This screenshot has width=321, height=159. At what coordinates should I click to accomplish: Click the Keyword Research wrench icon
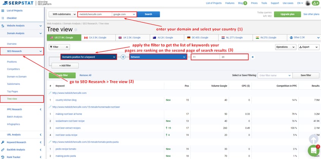tap(3, 142)
